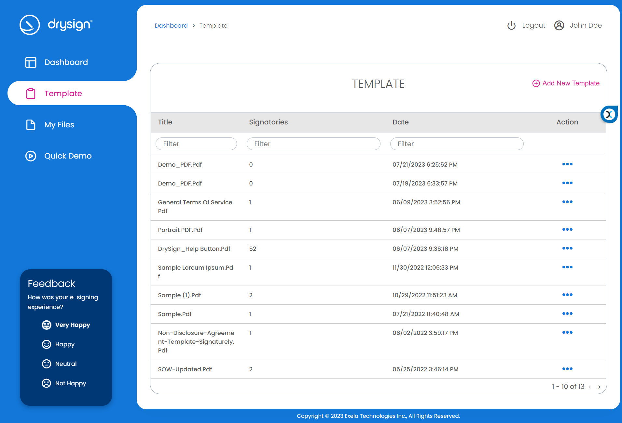Click the Logout link
622x423 pixels.
(533, 25)
